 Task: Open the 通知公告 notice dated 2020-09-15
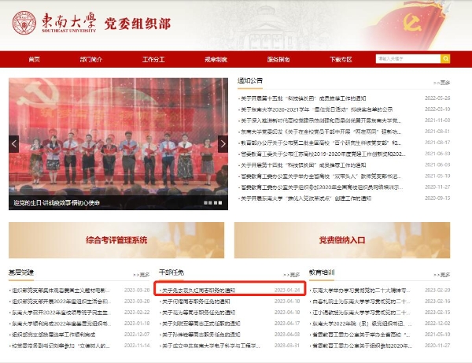[306, 198]
